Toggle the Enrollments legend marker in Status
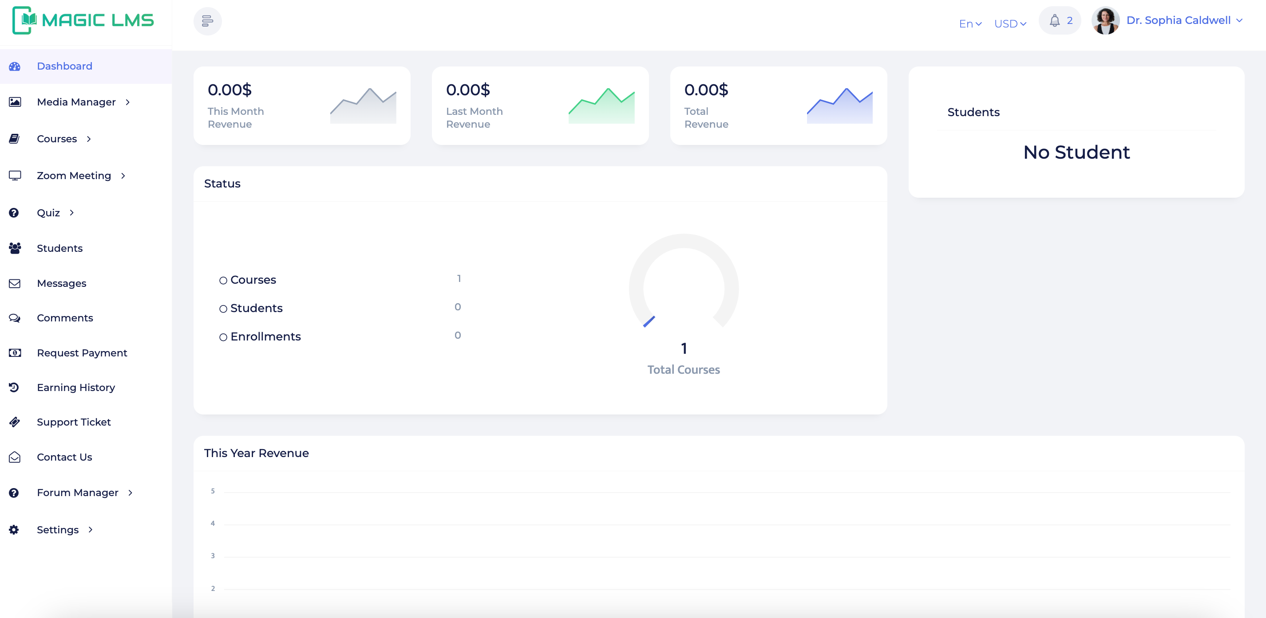Screen dimensions: 1266x618 point(223,337)
